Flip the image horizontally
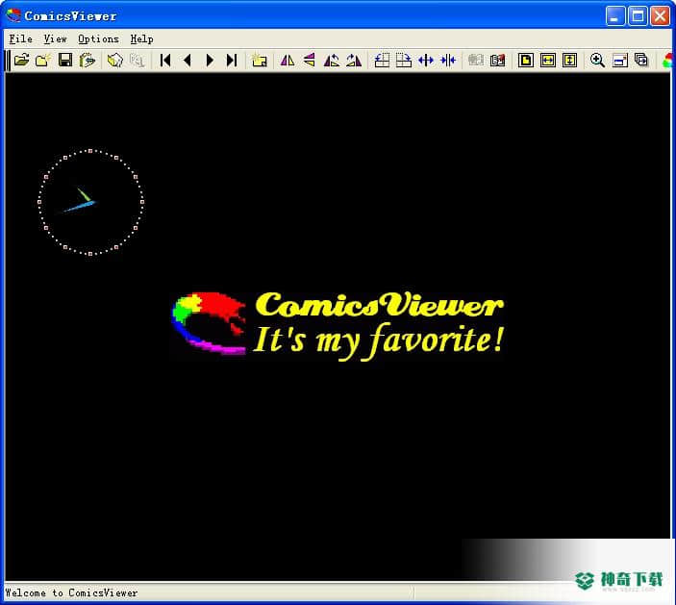This screenshot has width=676, height=605. [x=288, y=60]
